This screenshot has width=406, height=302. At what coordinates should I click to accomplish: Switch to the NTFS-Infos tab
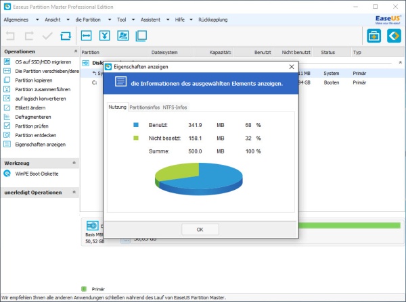(x=175, y=107)
